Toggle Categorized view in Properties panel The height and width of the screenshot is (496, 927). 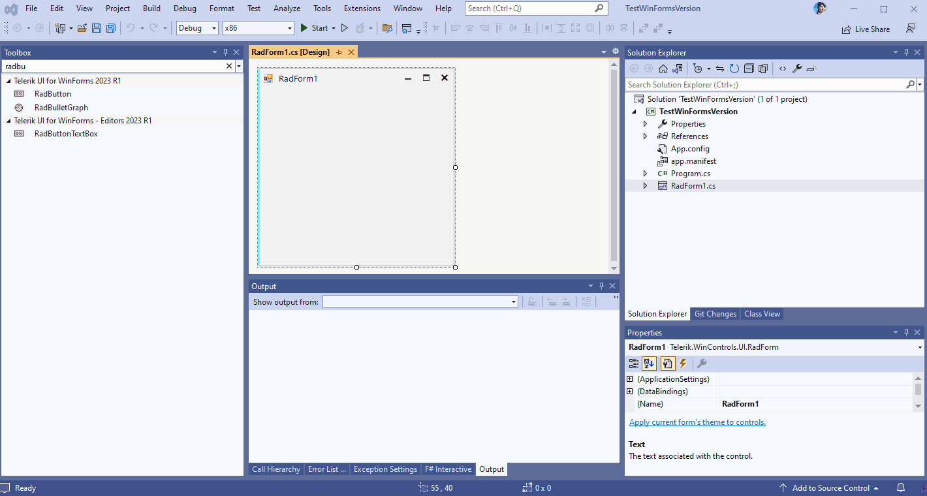pos(634,364)
